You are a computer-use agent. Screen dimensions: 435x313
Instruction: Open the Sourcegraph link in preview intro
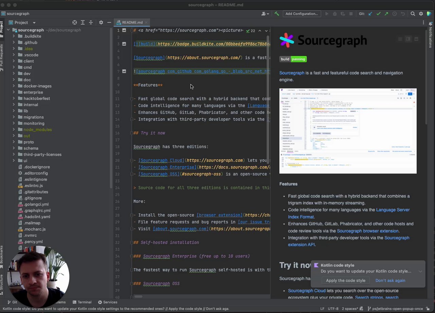[292, 73]
